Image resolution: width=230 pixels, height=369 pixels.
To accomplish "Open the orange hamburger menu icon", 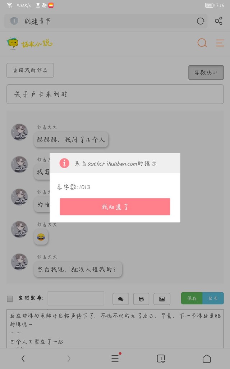I will (x=220, y=43).
